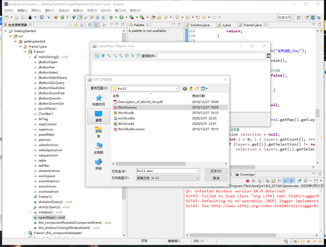
Task: Click the file list horizontal scrollbar in dialog
Action: coord(150,164)
